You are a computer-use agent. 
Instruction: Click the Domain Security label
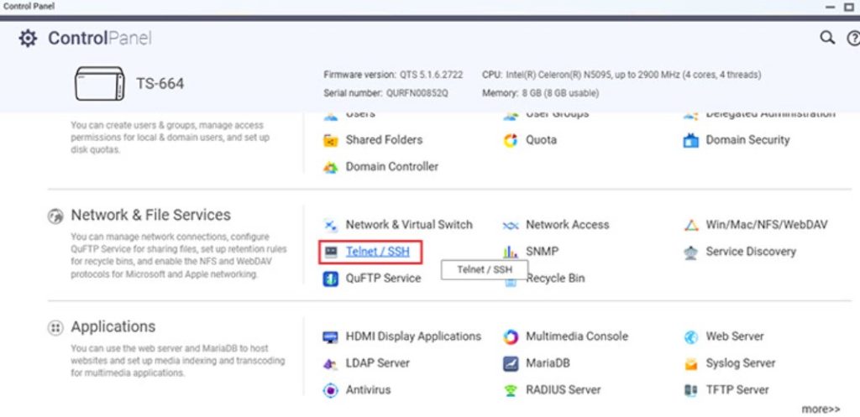coord(747,140)
